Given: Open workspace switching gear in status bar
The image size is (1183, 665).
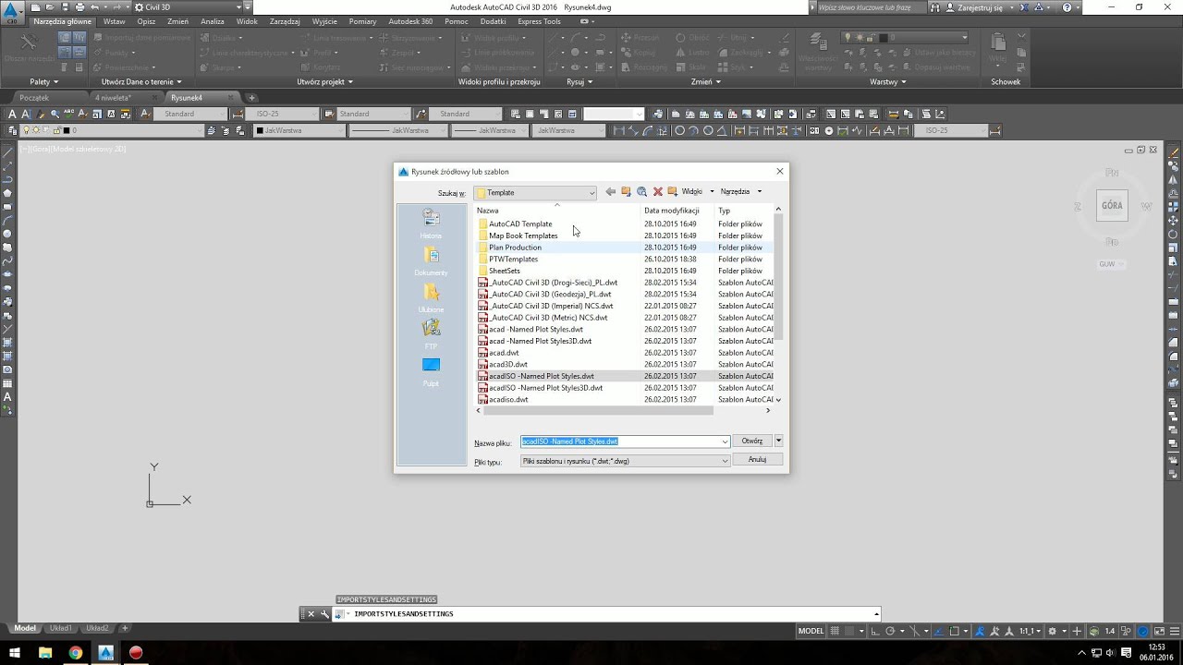Looking at the screenshot, I should click(x=1052, y=631).
